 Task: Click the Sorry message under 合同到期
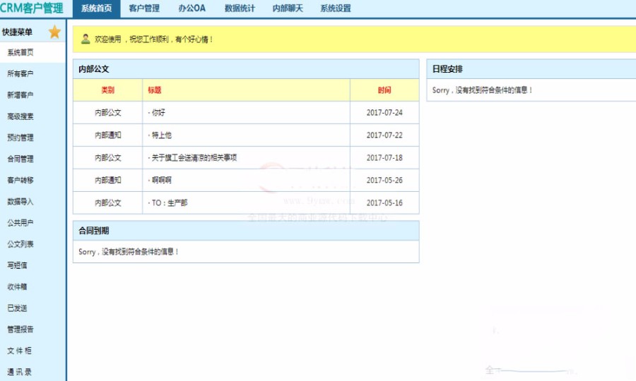tap(129, 252)
